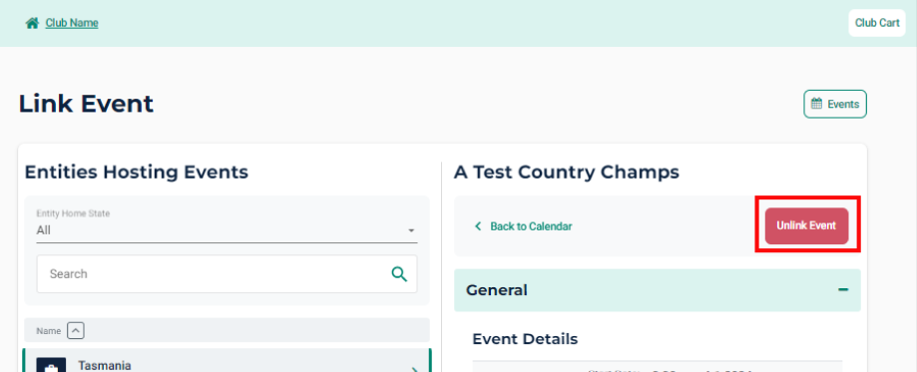Click the Search input field
Viewport: 917px width, 372px height.
[227, 273]
